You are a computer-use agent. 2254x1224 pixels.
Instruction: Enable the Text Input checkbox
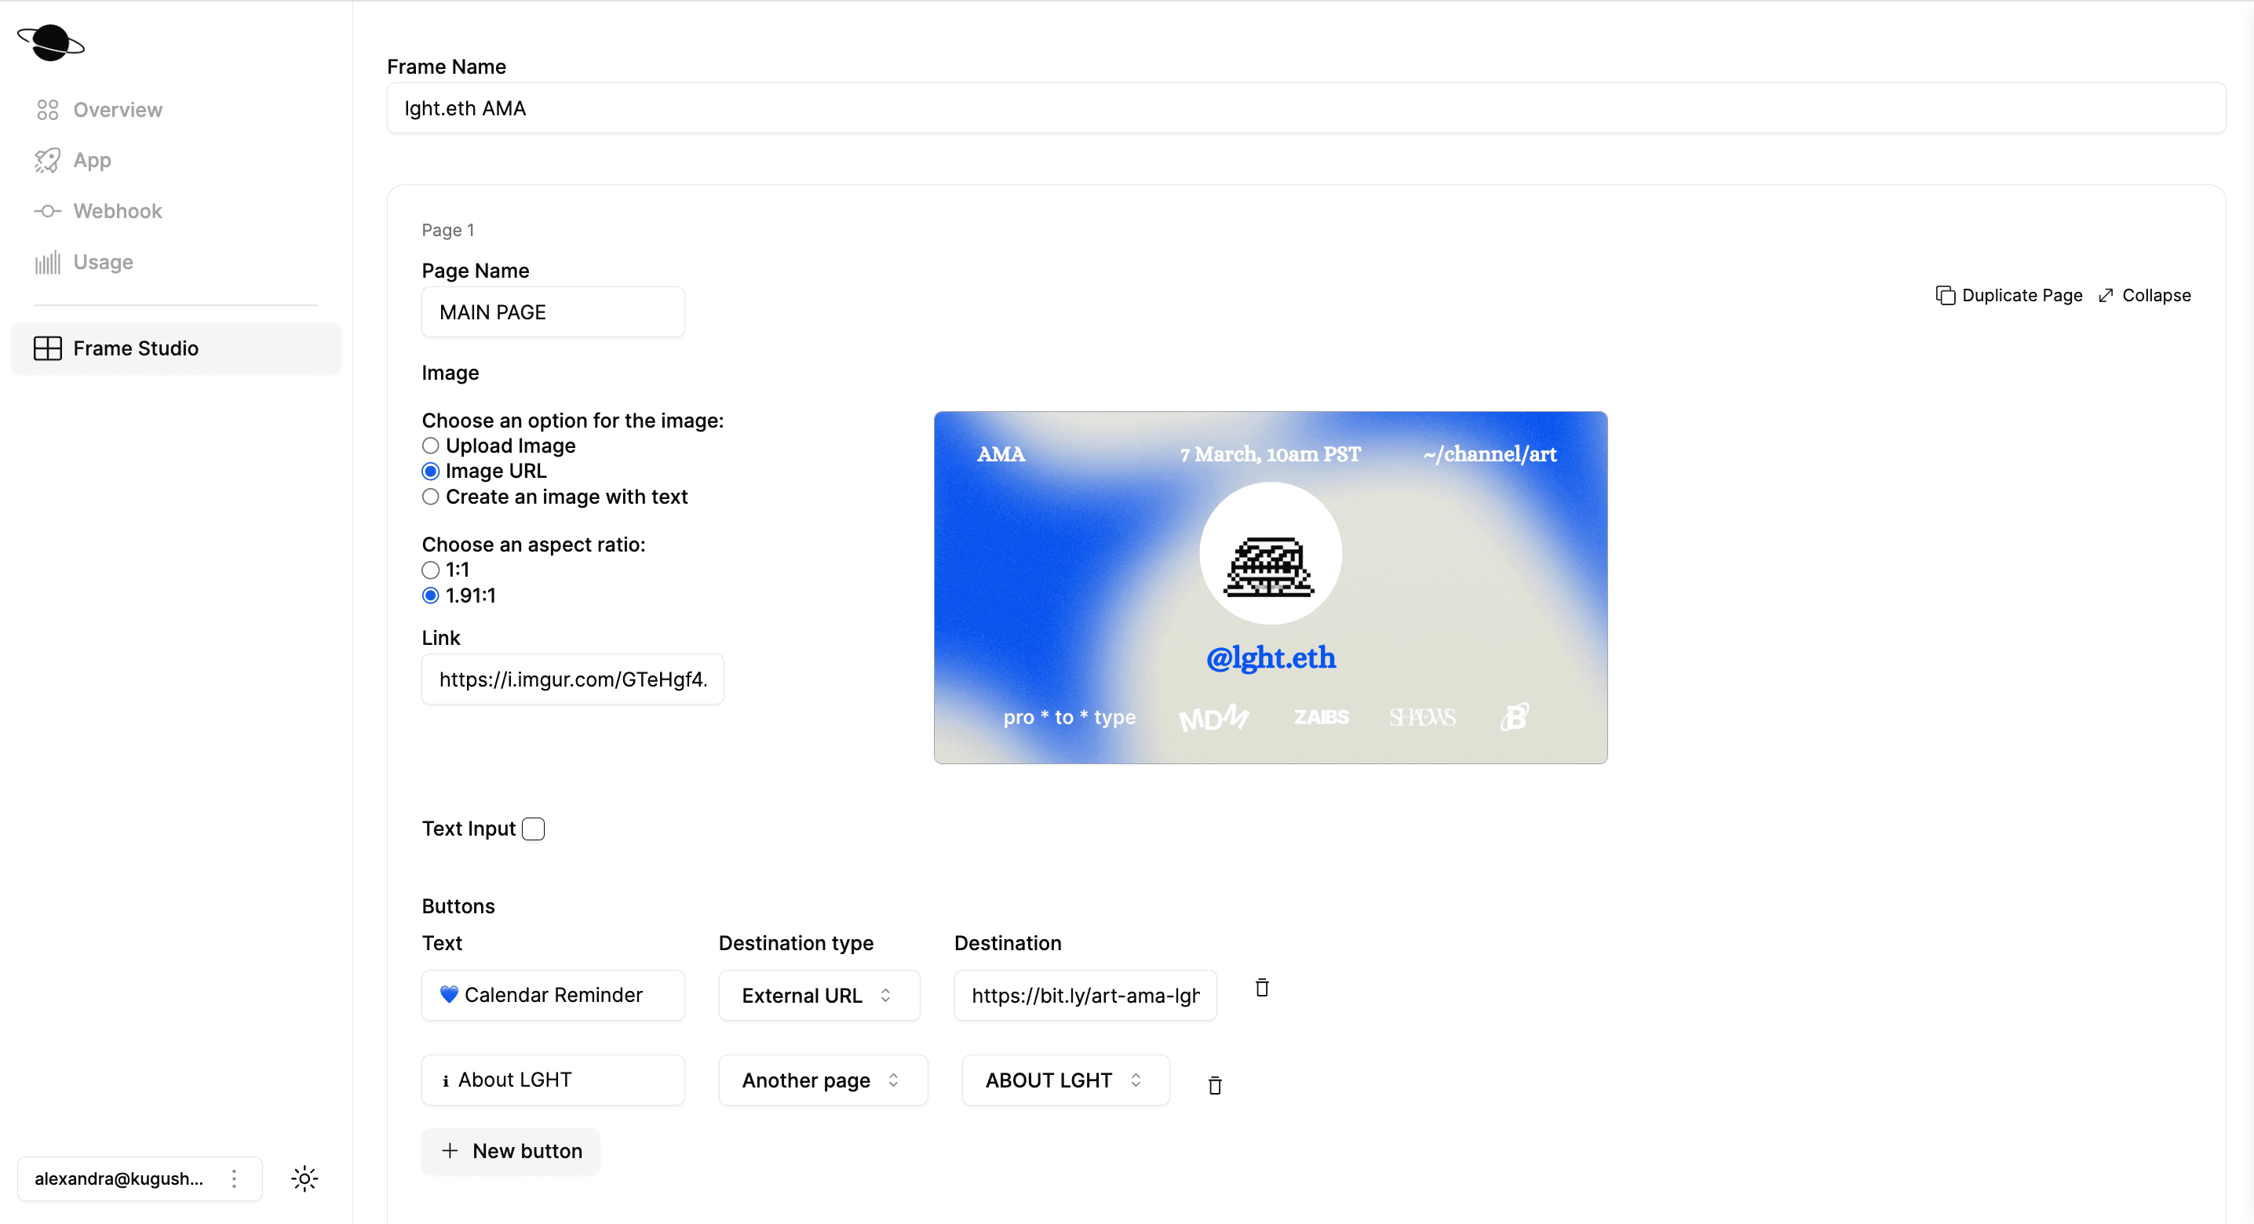click(533, 829)
